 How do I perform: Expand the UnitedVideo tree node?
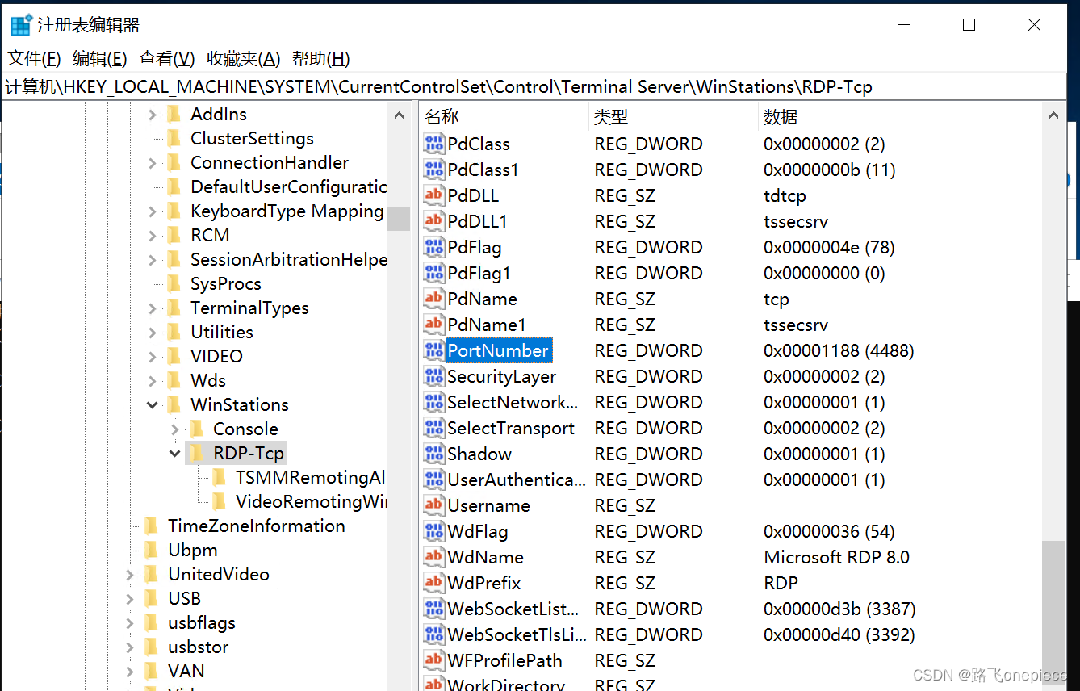click(130, 575)
